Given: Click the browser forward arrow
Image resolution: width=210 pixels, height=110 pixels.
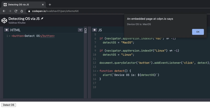Looking at the screenshot, I should point(10,11).
